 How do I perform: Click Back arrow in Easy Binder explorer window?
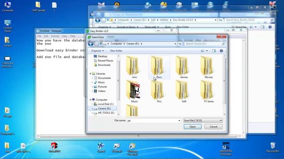coord(98,20)
